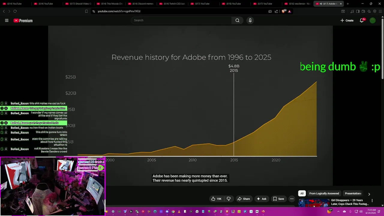Go forward with browser forward arrow
The height and width of the screenshot is (216, 384).
(9, 11)
